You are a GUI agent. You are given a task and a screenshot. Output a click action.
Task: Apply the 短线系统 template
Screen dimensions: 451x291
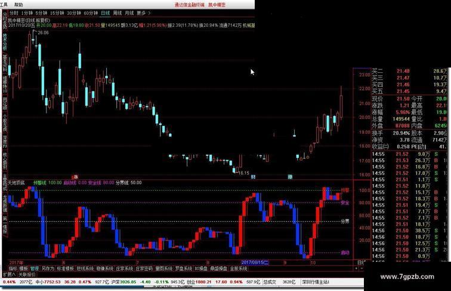click(85, 268)
